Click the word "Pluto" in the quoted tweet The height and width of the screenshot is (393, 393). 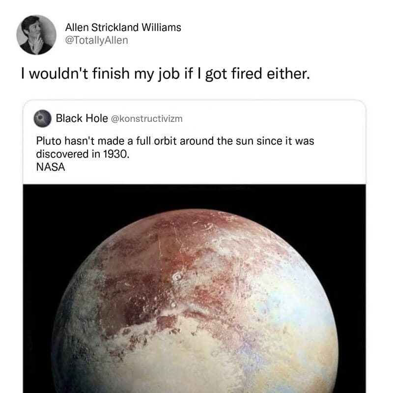[49, 141]
